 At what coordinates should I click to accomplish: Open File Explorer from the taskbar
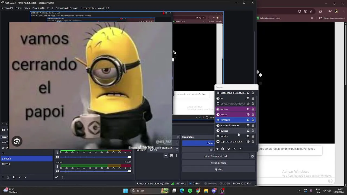(x=206, y=191)
